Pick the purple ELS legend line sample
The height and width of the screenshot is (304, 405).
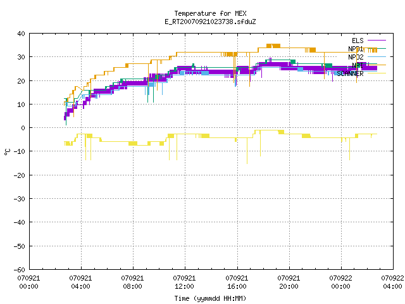(x=377, y=41)
